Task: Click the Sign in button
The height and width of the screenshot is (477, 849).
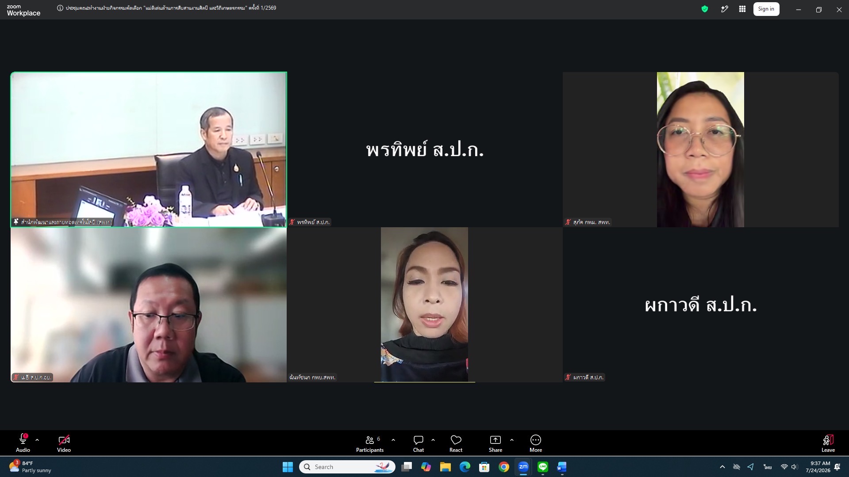Action: tap(766, 9)
